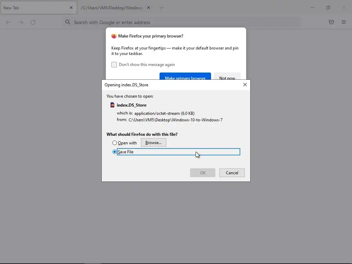Minimize the Firefox window

tap(312, 8)
